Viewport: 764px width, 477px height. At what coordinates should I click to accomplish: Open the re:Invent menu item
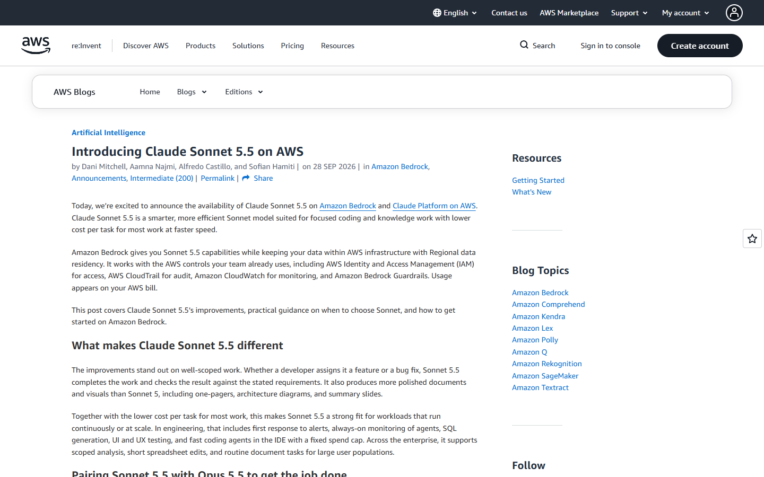coord(86,46)
